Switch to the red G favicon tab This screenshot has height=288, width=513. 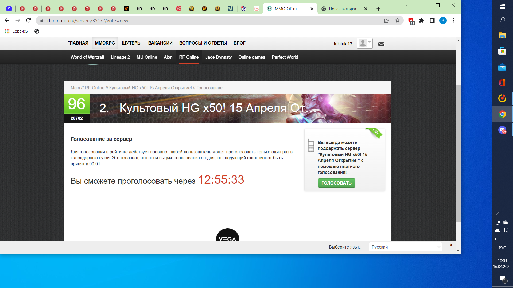pyautogui.click(x=256, y=9)
